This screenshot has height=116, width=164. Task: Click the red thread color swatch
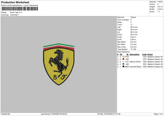point(123,59)
